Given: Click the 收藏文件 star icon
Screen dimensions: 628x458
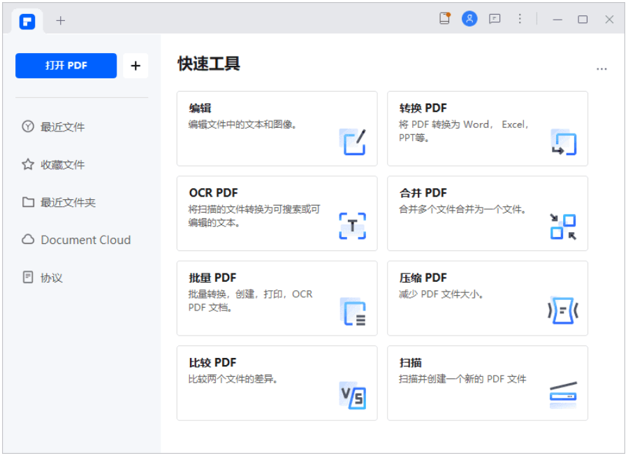Looking at the screenshot, I should pos(27,164).
